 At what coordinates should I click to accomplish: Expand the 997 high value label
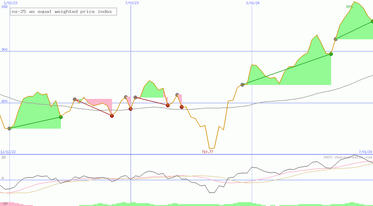[349, 6]
